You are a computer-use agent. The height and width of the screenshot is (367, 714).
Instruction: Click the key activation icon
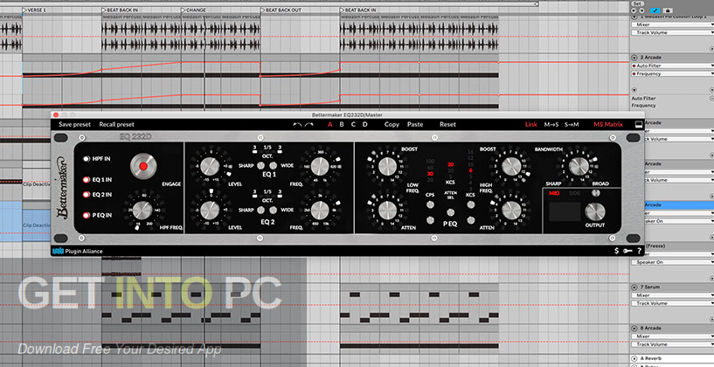click(628, 251)
